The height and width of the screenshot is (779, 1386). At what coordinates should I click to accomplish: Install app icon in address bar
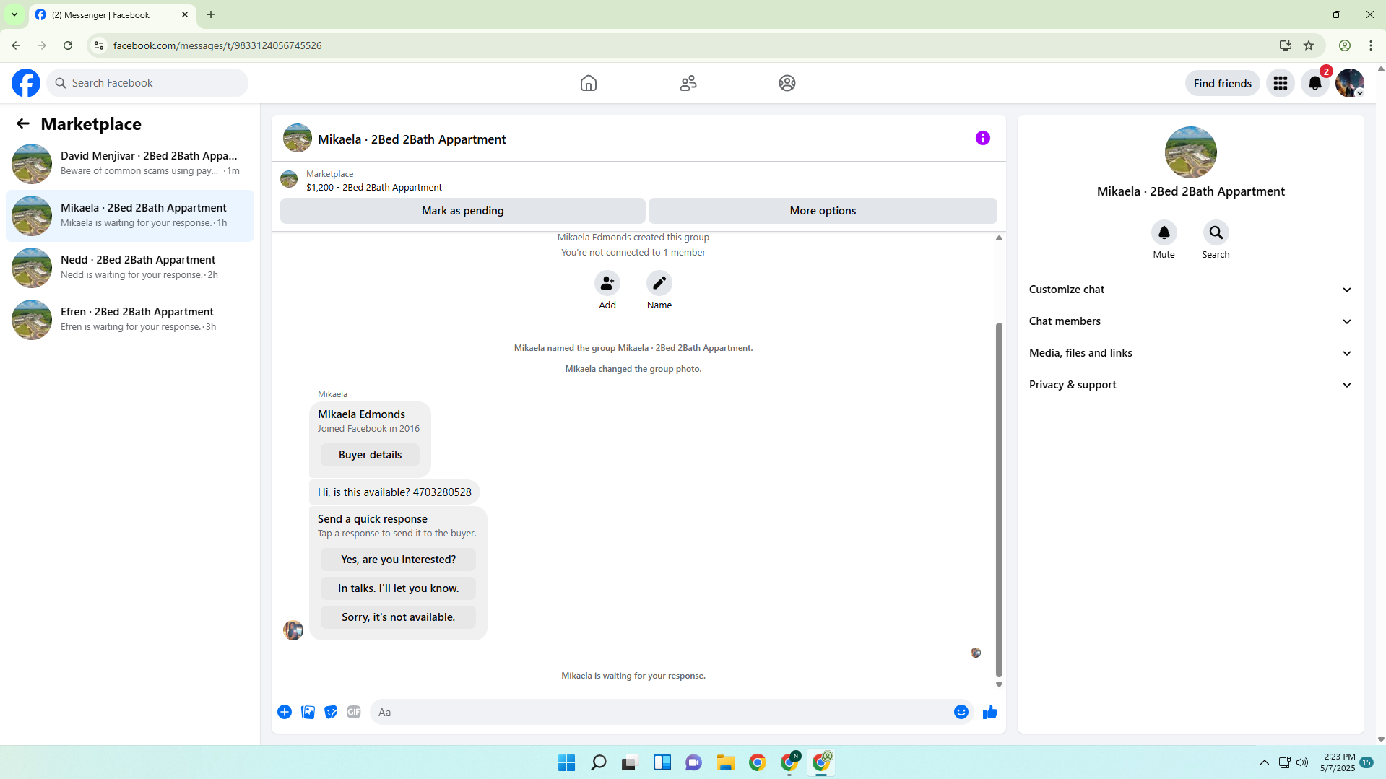click(x=1286, y=45)
